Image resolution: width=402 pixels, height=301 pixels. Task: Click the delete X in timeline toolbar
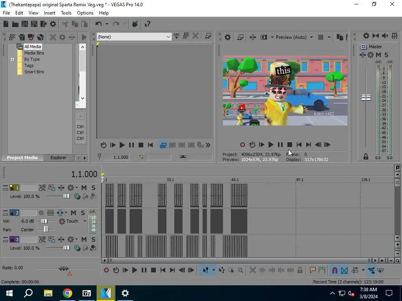(x=252, y=270)
